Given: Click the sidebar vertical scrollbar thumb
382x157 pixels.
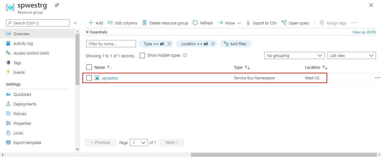Looking at the screenshot, I should pyautogui.click(x=77, y=59).
